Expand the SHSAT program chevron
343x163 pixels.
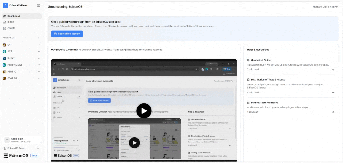[39, 58]
